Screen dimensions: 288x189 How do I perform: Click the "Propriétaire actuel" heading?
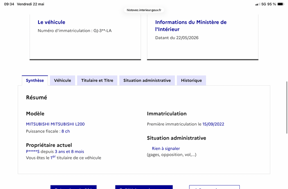(x=49, y=145)
